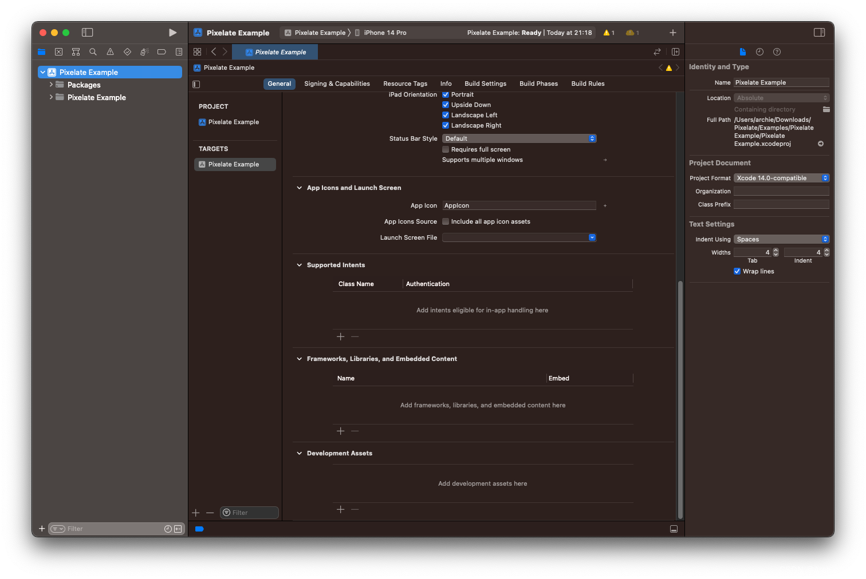Open the Symbol navigator hierarchy icon
866x579 pixels.
[76, 51]
